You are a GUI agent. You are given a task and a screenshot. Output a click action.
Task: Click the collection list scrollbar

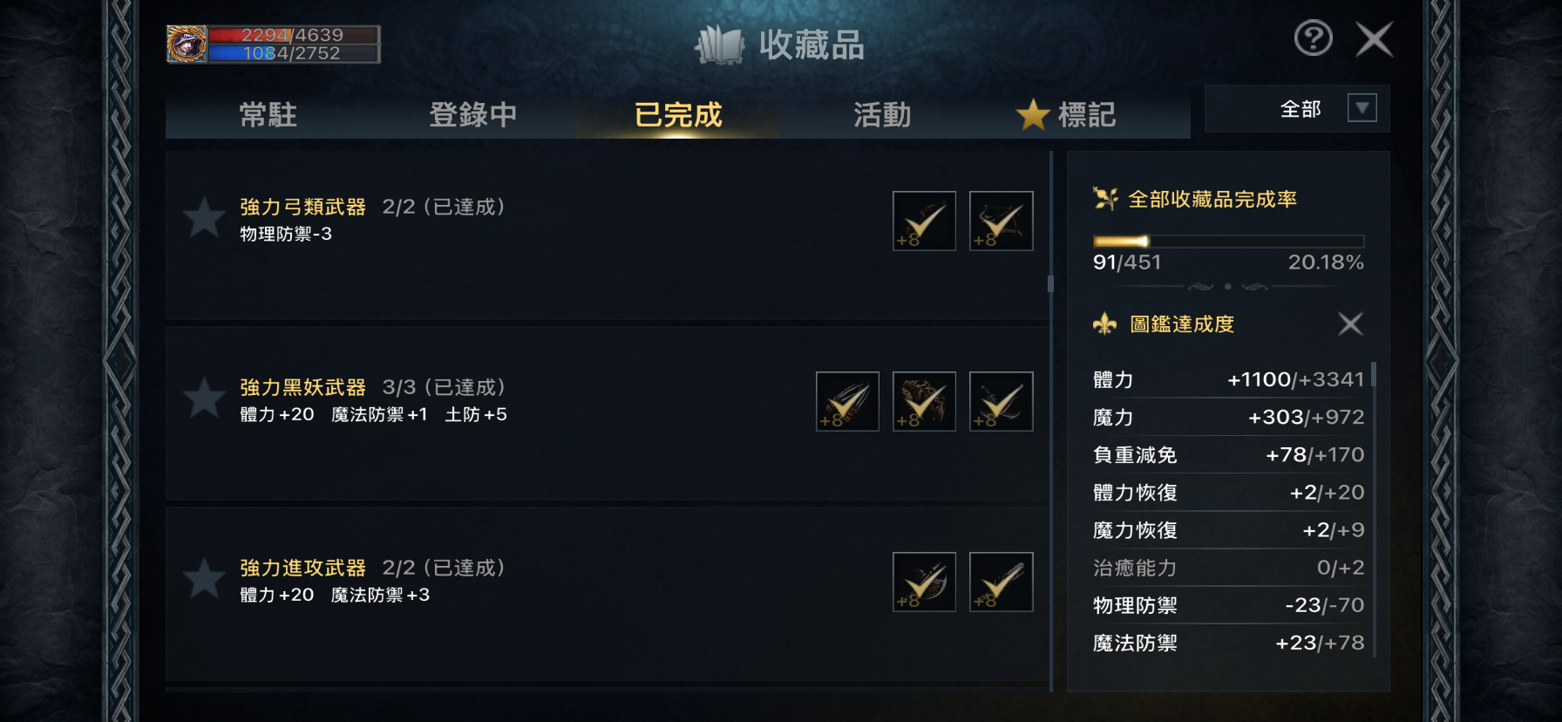click(1050, 284)
